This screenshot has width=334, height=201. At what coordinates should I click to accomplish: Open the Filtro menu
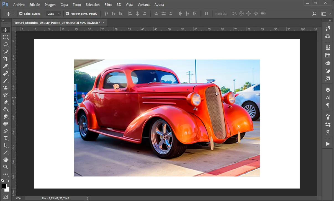108,5
